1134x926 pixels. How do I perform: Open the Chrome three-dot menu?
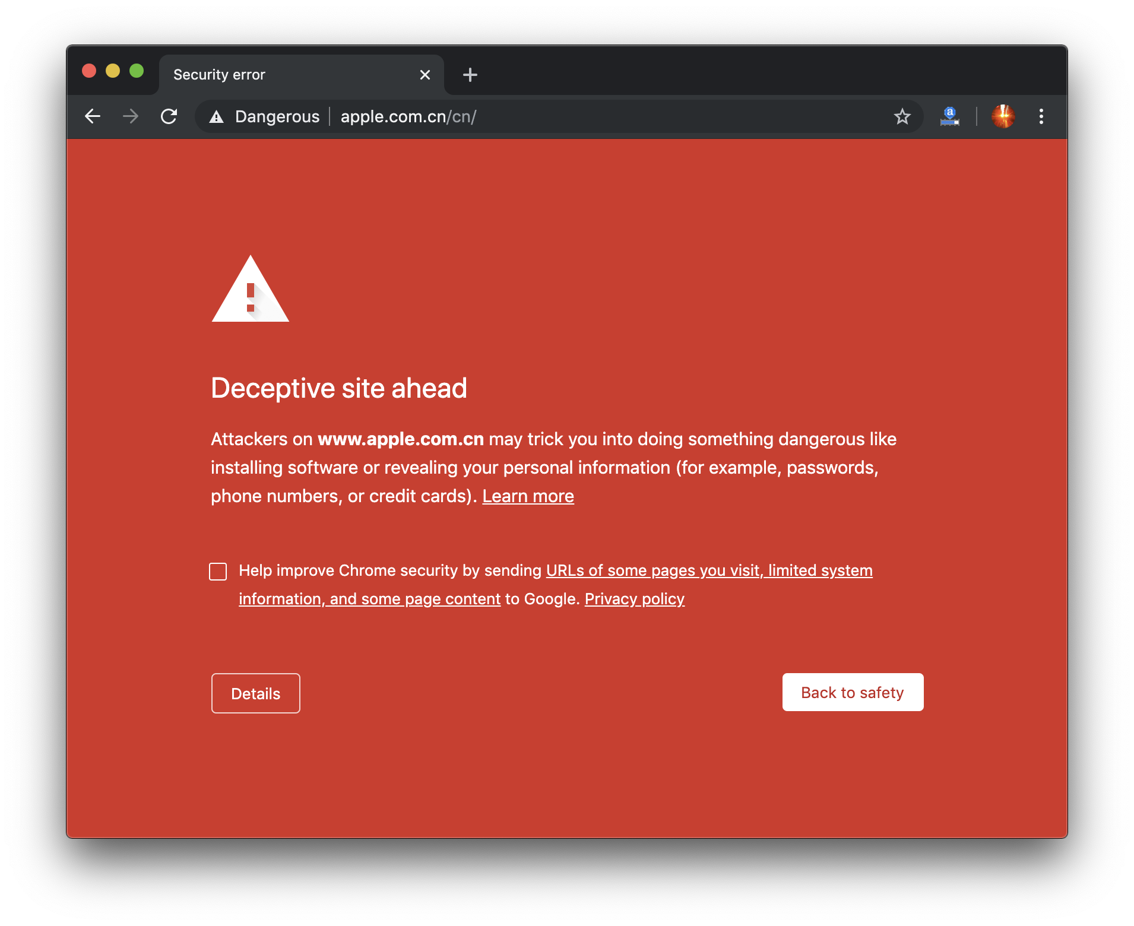tap(1041, 116)
